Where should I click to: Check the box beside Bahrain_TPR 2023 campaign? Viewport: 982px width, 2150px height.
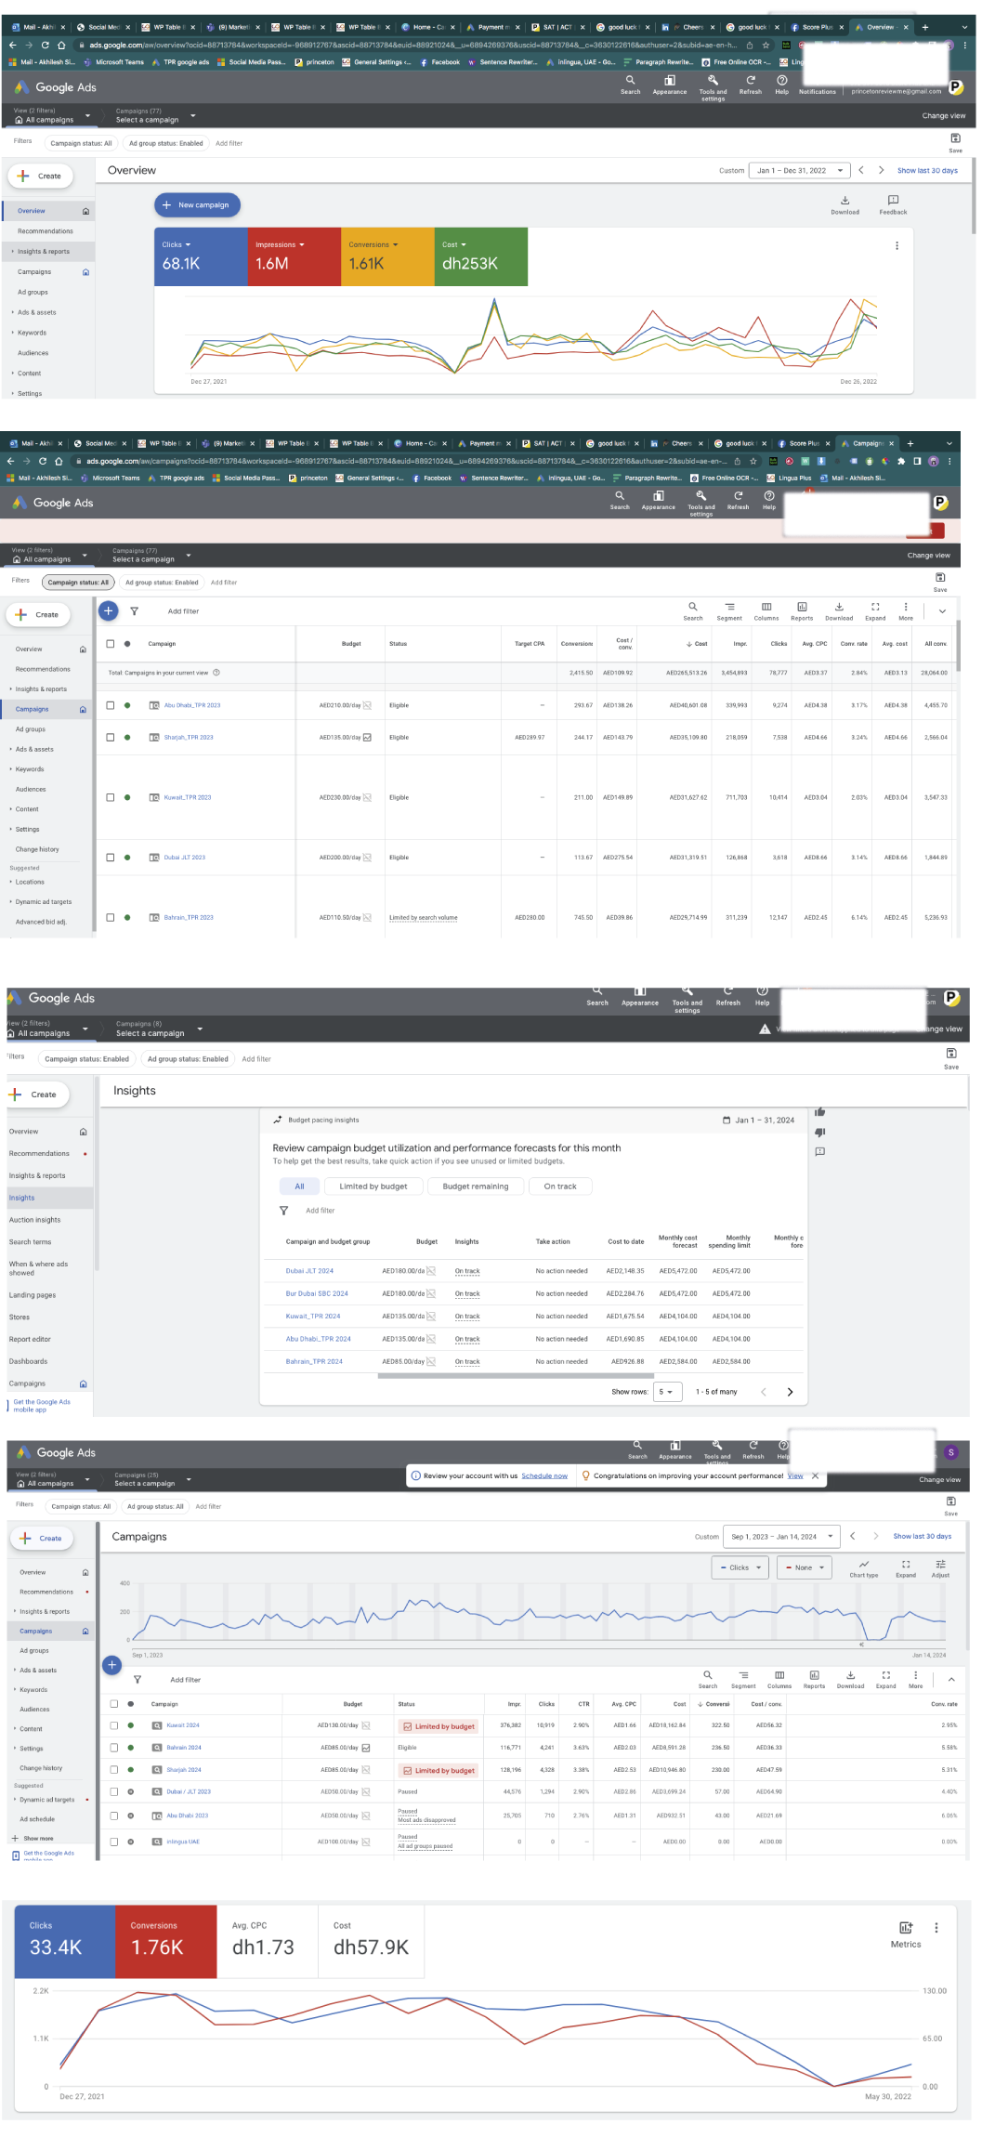pos(111,917)
